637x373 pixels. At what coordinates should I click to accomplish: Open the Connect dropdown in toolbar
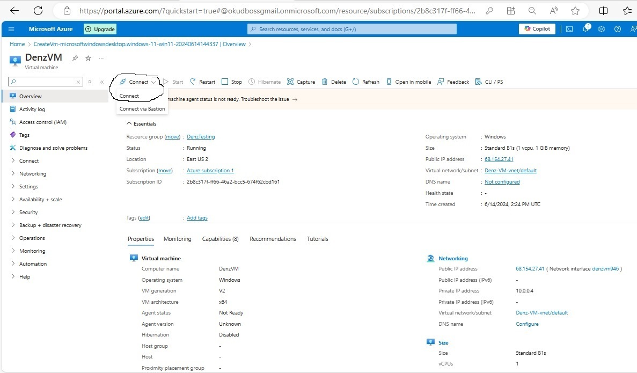click(x=138, y=82)
